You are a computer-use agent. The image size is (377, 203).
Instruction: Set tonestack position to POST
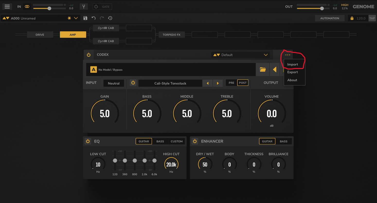pyautogui.click(x=243, y=83)
